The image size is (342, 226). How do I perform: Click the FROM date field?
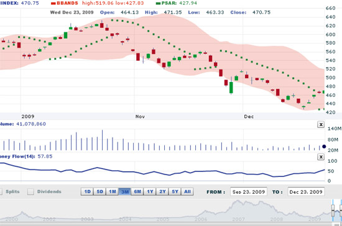point(249,192)
